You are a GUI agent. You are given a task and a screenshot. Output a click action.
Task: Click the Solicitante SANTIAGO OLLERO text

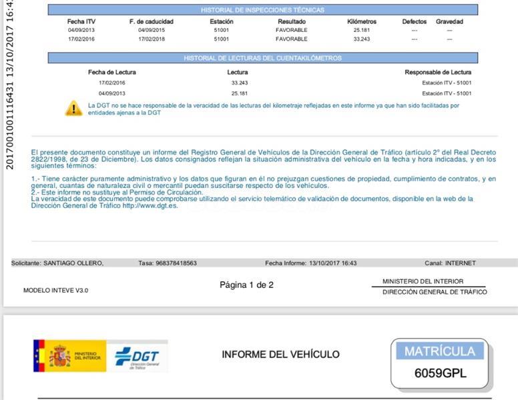(57, 263)
